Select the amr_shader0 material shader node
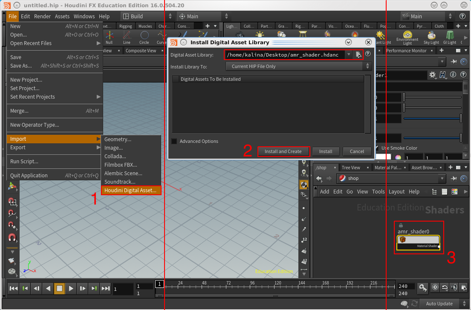Image resolution: width=471 pixels, height=310 pixels. [x=418, y=241]
